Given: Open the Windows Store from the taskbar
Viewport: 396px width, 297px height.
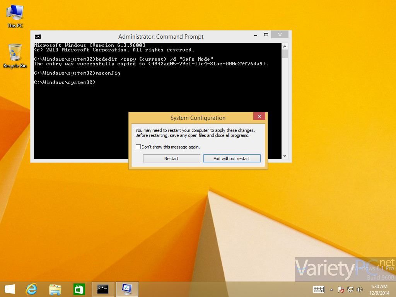Looking at the screenshot, I should point(79,289).
